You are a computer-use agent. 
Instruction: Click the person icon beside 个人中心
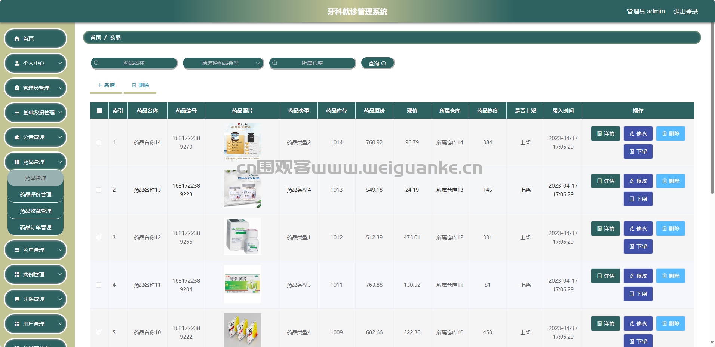tap(17, 63)
